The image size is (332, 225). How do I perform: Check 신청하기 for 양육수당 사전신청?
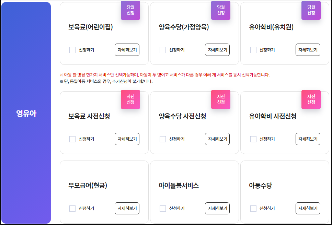click(163, 139)
